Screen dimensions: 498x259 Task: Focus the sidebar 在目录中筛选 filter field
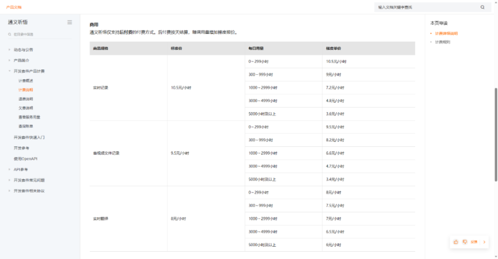click(40, 34)
